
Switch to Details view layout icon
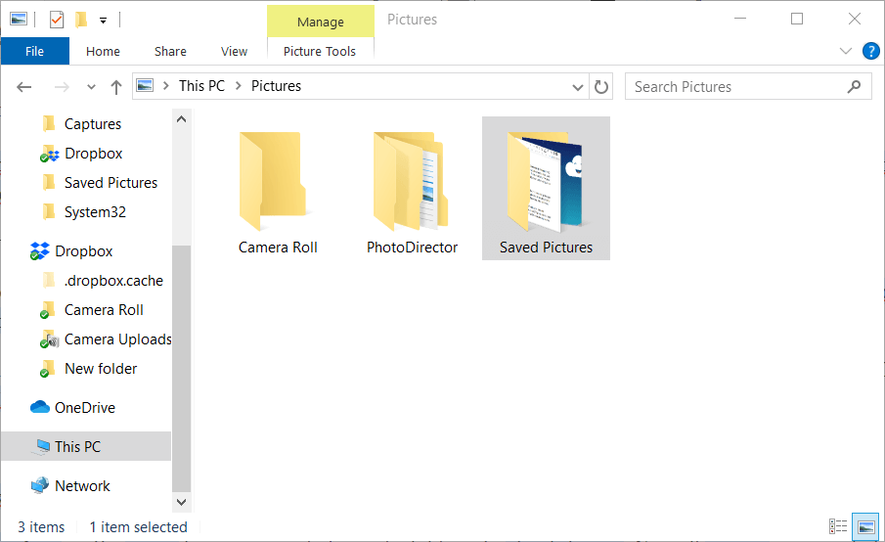pos(838,527)
